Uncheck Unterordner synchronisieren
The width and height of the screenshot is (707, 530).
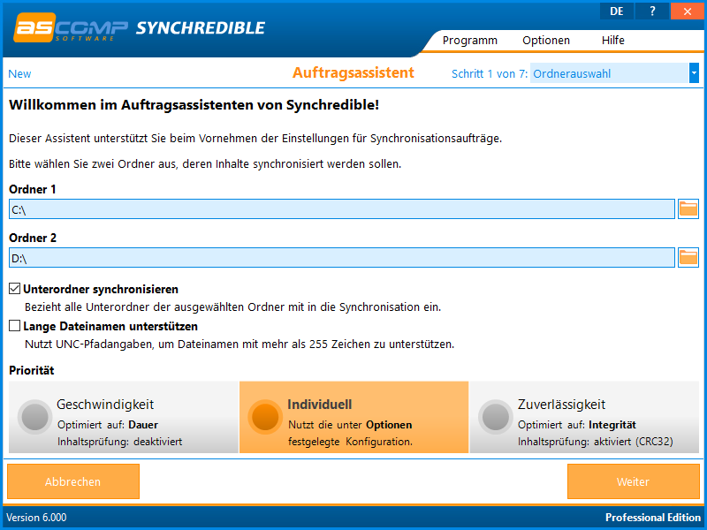(15, 289)
